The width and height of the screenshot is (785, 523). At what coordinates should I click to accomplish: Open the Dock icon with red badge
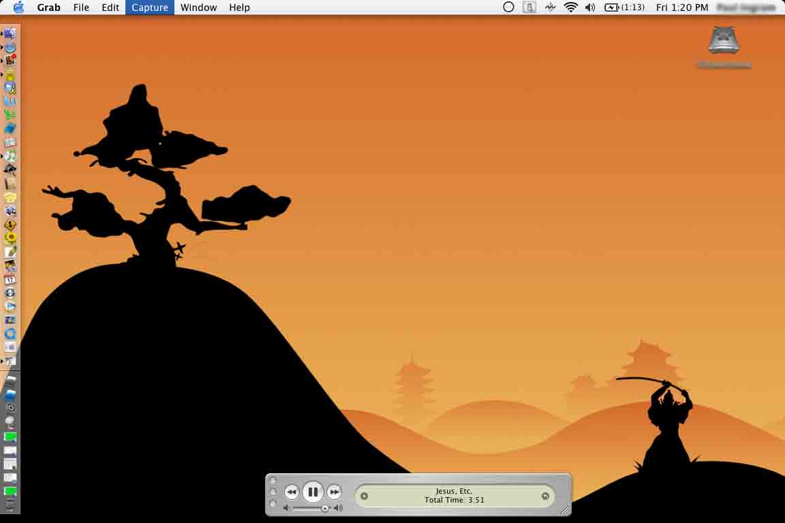pos(10,61)
